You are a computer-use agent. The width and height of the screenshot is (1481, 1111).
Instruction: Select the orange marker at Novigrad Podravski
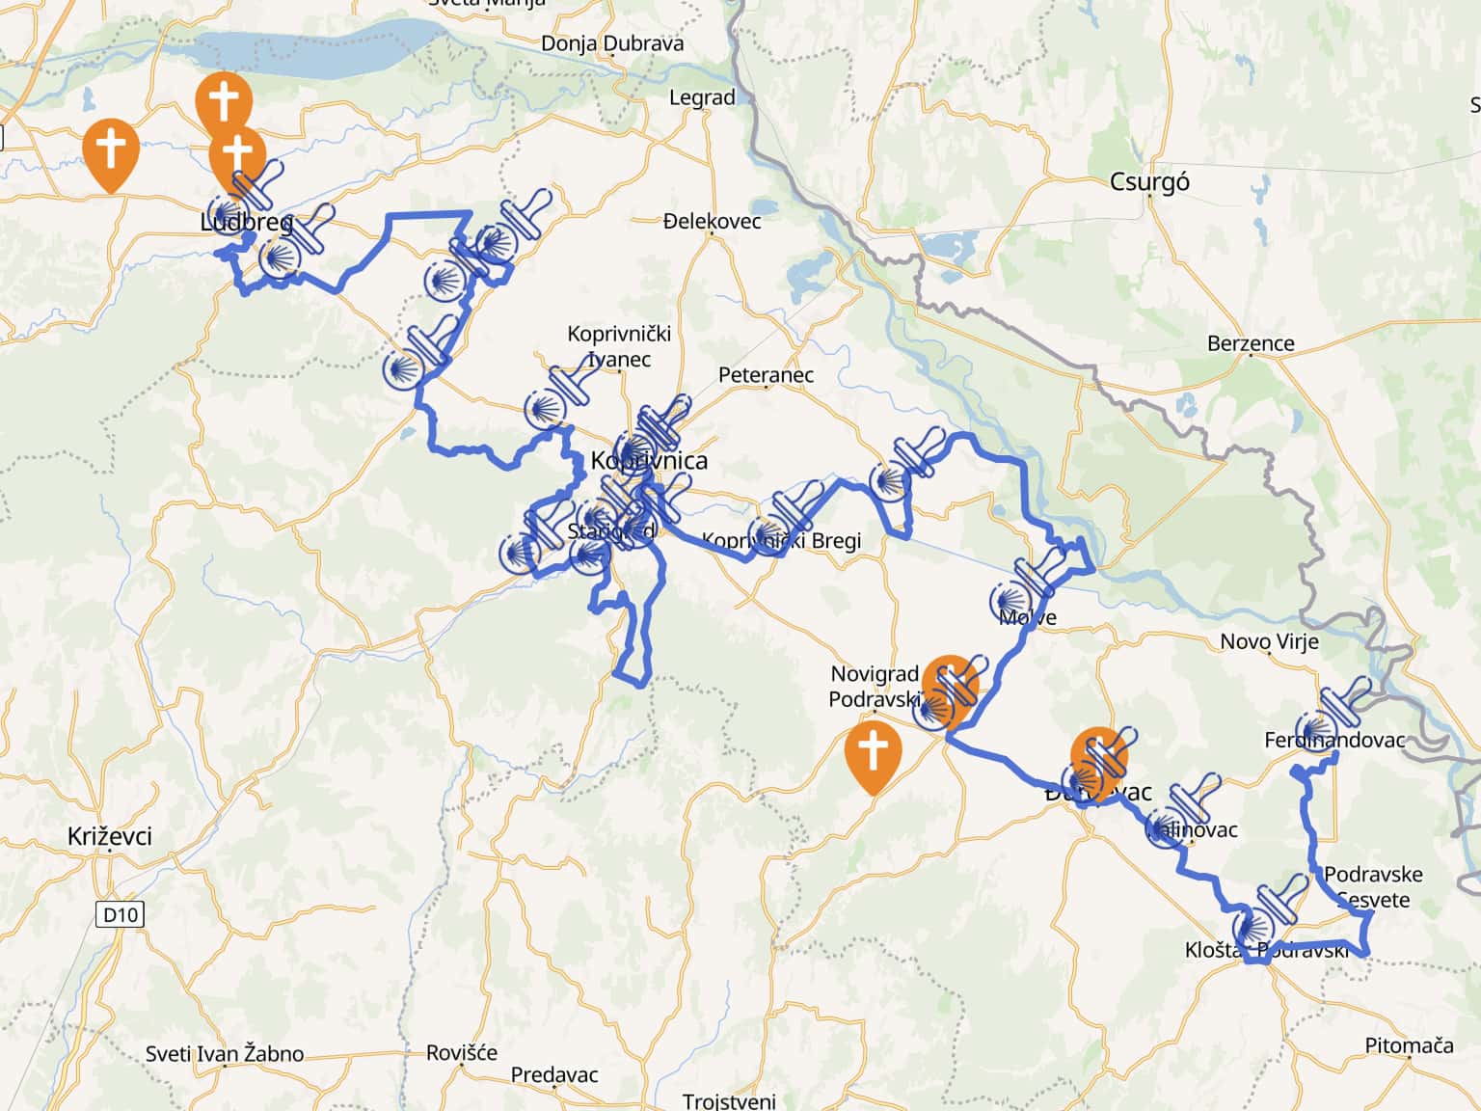[951, 687]
